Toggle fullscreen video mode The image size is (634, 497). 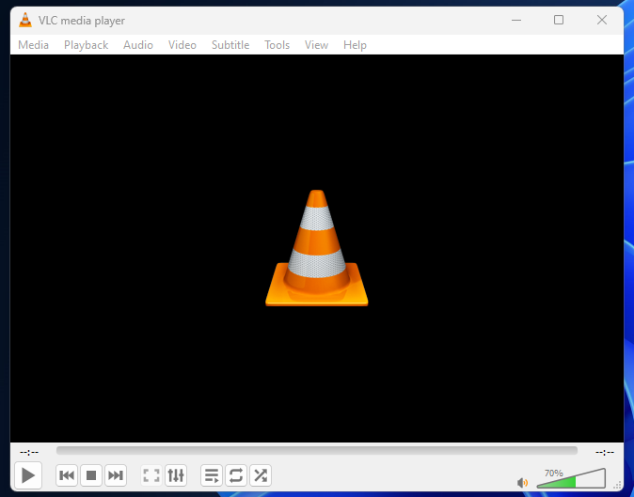point(151,475)
